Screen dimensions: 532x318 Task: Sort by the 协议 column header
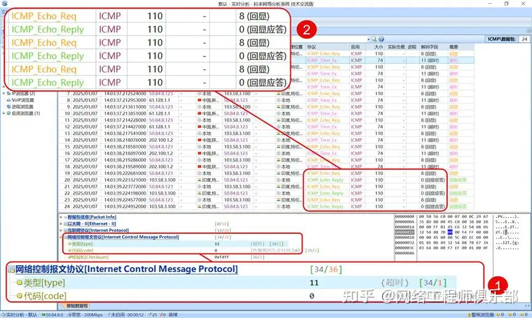[x=311, y=47]
